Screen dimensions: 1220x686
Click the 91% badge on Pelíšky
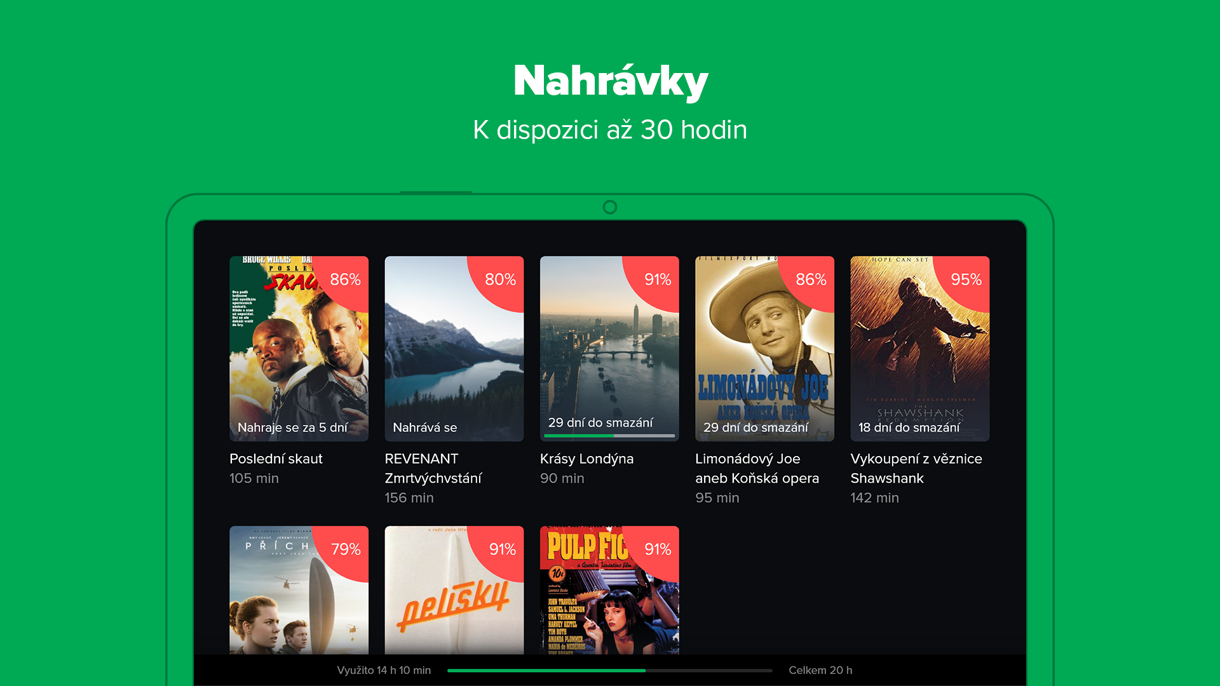tap(502, 549)
